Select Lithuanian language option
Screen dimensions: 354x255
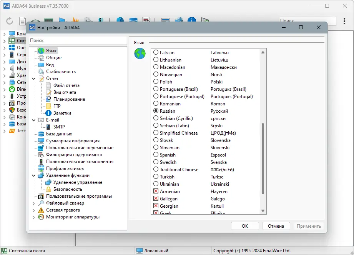point(156,60)
